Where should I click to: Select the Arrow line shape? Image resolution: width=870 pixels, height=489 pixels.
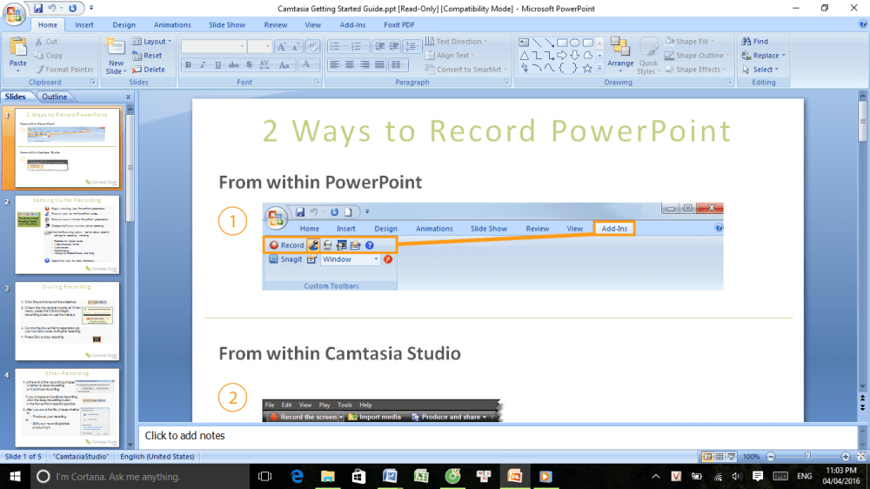[549, 43]
